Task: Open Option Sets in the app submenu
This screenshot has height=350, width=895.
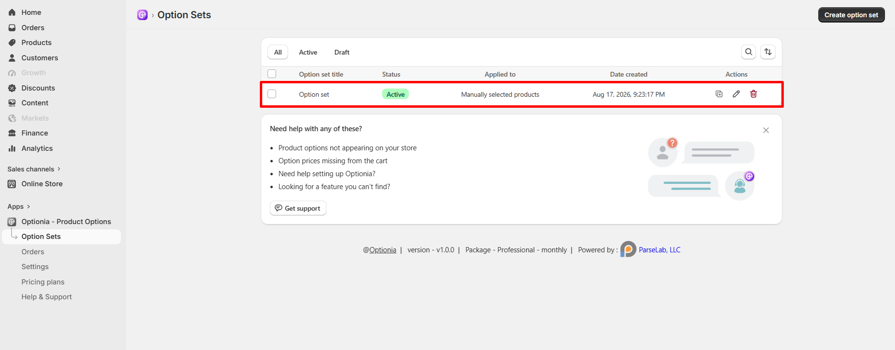Action: pos(61,237)
